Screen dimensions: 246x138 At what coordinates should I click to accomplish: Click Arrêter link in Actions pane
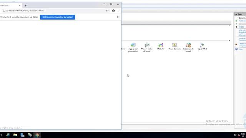(241, 27)
